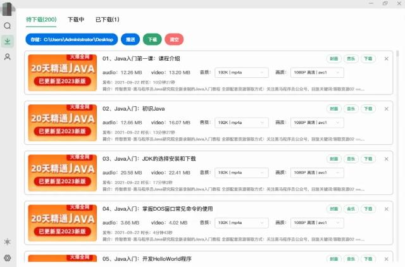Click the blue 推送 button
This screenshot has height=267, width=405.
[130, 39]
